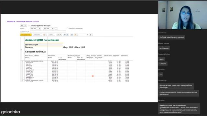
Task: Click the yellow Сформировать button
Action: coord(26,35)
